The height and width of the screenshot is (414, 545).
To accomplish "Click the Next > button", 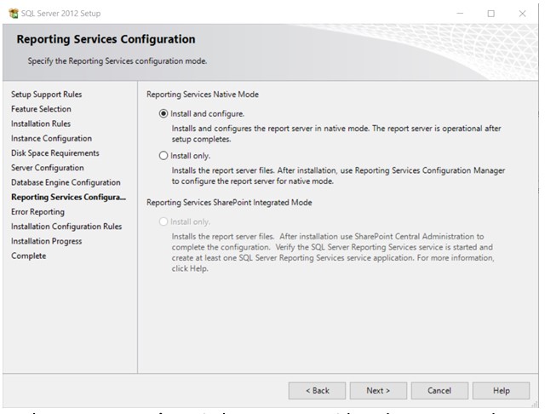I will tap(378, 391).
